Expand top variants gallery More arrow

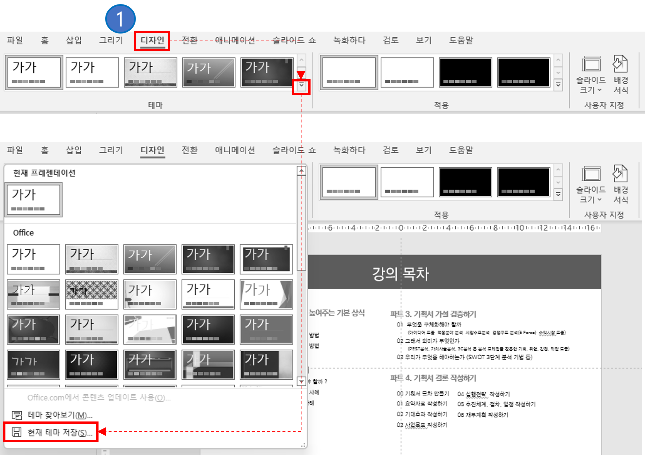558,85
